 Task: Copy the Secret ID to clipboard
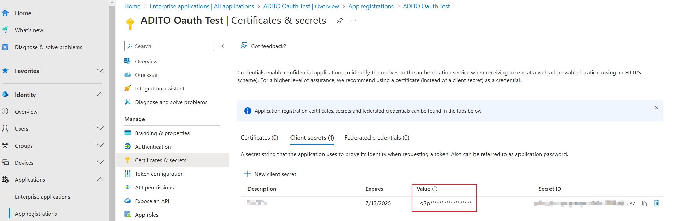tap(644, 203)
